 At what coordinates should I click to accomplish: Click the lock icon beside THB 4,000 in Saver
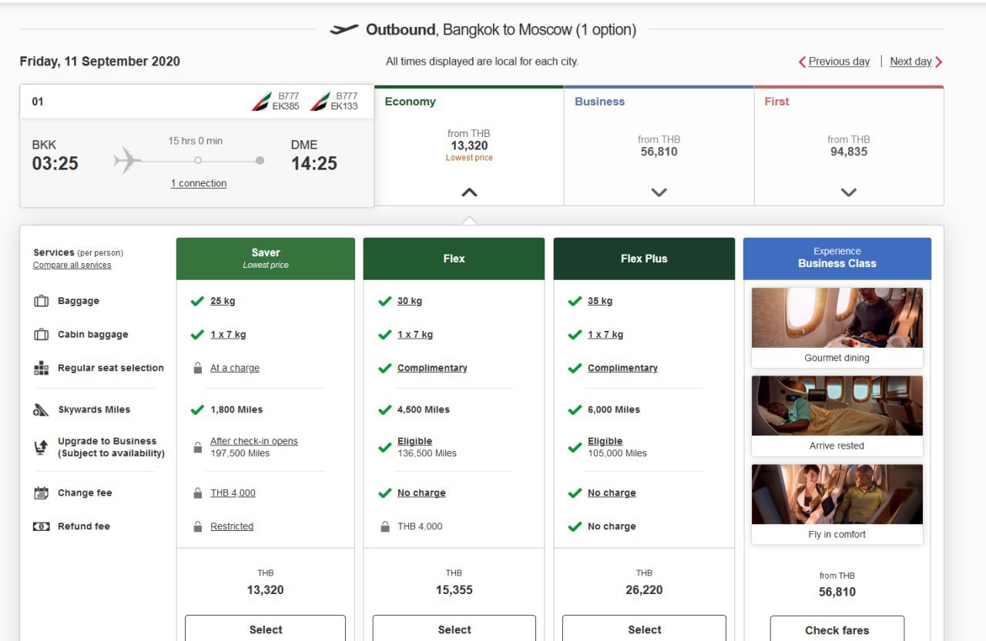(197, 493)
